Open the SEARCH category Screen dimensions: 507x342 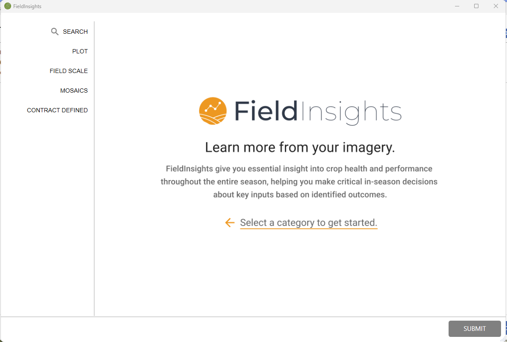click(75, 32)
